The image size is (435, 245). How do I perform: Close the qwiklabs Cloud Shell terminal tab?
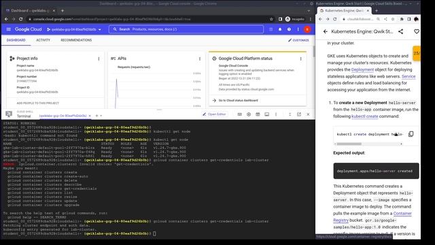click(x=90, y=116)
